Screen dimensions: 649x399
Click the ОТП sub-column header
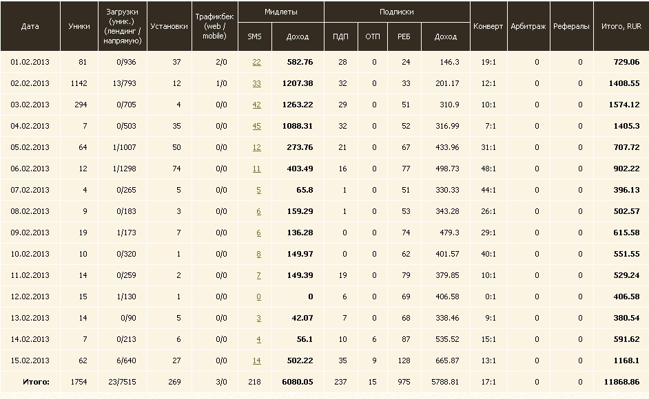pos(373,36)
